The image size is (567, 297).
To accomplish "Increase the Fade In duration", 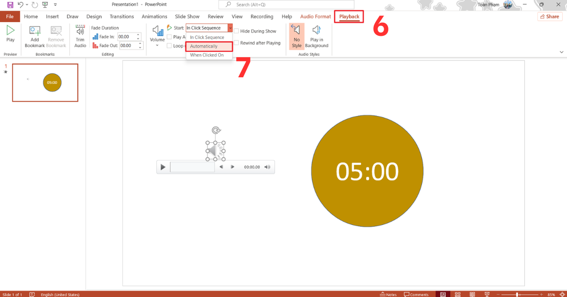I will coord(138,35).
